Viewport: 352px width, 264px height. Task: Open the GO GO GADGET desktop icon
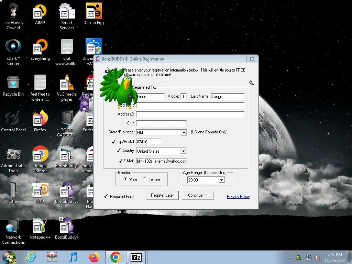coord(67,124)
